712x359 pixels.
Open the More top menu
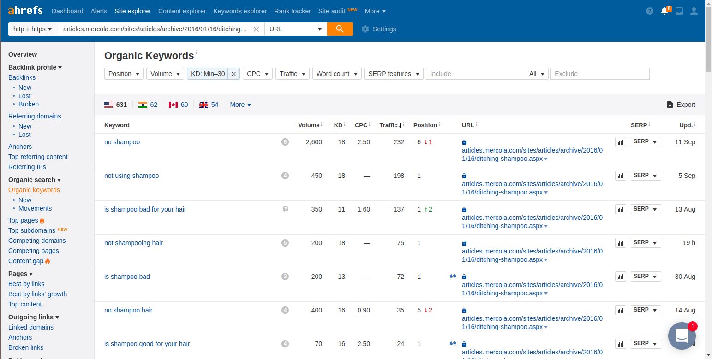point(375,11)
